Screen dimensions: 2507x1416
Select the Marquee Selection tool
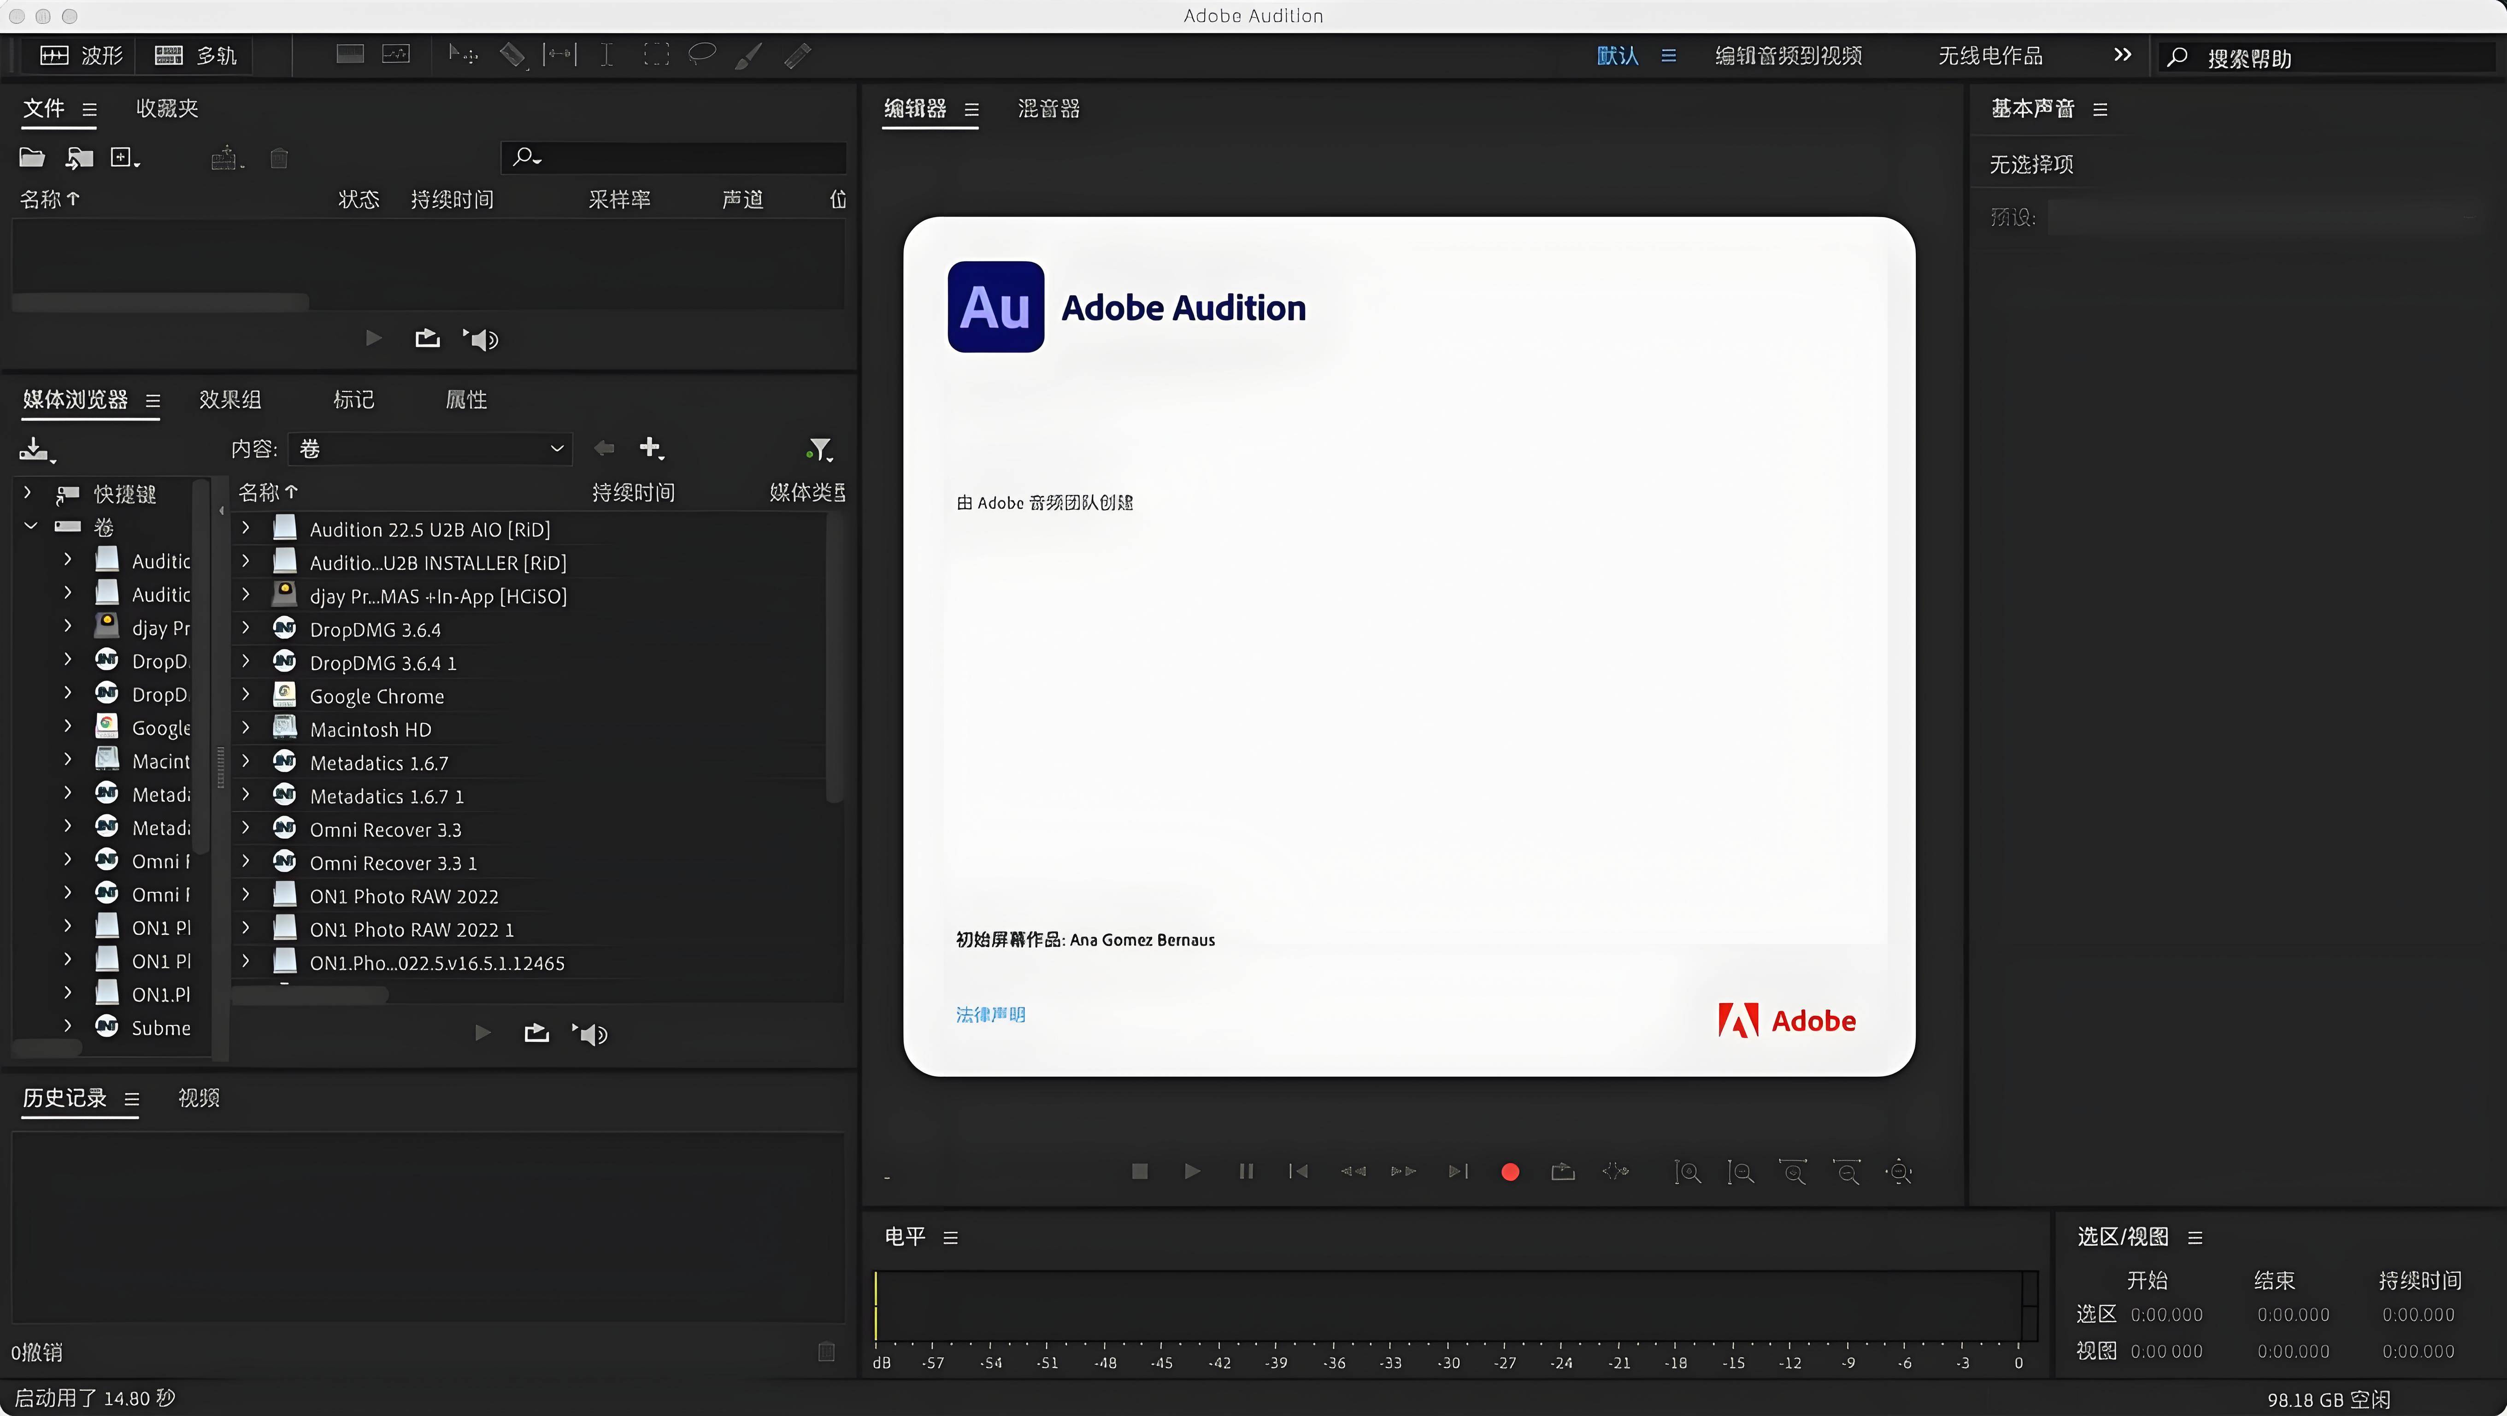[x=657, y=54]
